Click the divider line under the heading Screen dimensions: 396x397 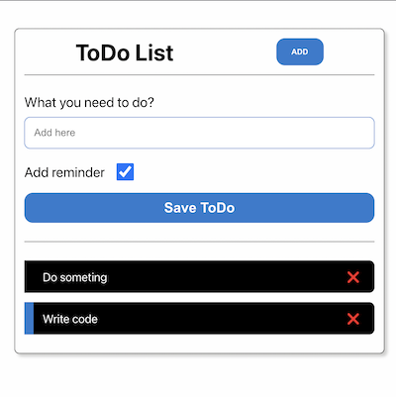tap(199, 75)
